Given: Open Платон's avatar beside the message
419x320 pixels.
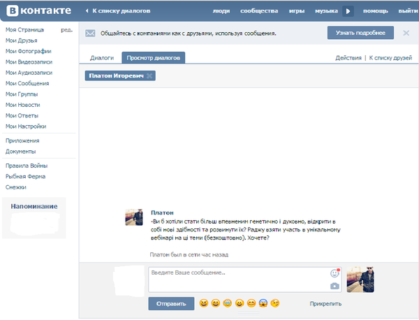Looking at the screenshot, I should [x=135, y=217].
